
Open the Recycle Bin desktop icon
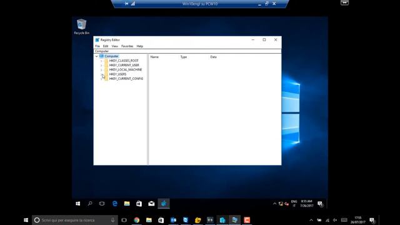pos(82,26)
